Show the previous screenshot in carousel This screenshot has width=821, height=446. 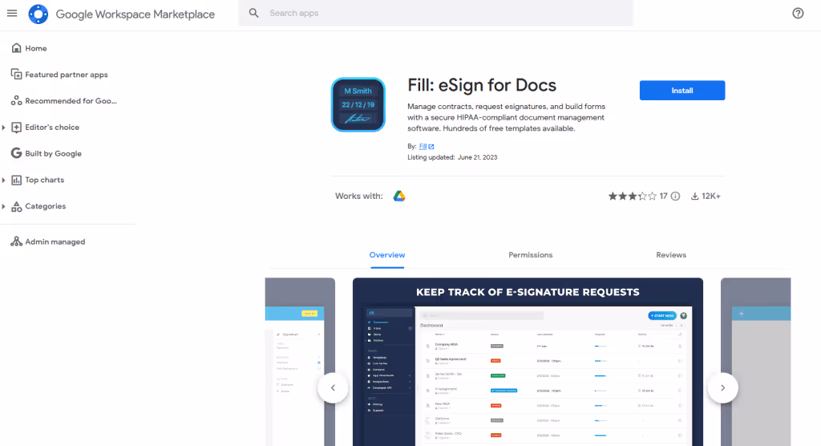coord(333,387)
